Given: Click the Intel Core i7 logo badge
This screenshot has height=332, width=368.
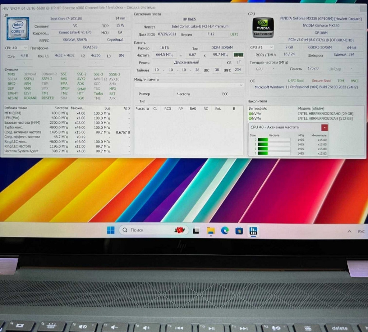Looking at the screenshot, I should (x=17, y=28).
